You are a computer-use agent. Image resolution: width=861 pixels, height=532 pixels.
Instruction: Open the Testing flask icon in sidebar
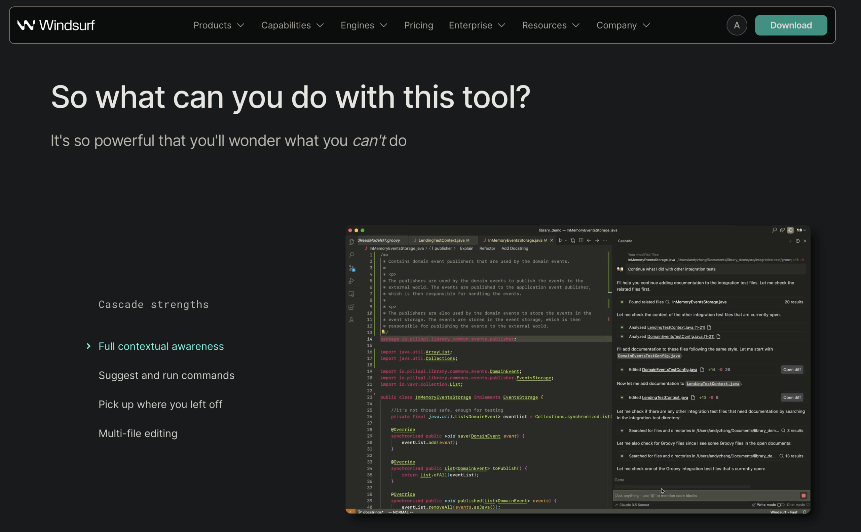pyautogui.click(x=351, y=320)
